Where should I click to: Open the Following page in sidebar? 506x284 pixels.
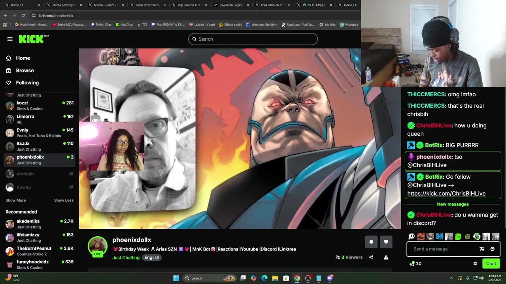[22, 82]
